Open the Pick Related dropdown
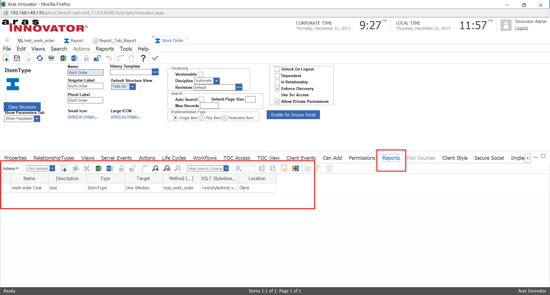550x295 pixels. (x=52, y=168)
